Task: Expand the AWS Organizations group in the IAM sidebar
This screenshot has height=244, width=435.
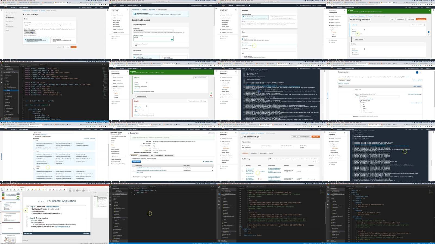Action: pos(116,159)
